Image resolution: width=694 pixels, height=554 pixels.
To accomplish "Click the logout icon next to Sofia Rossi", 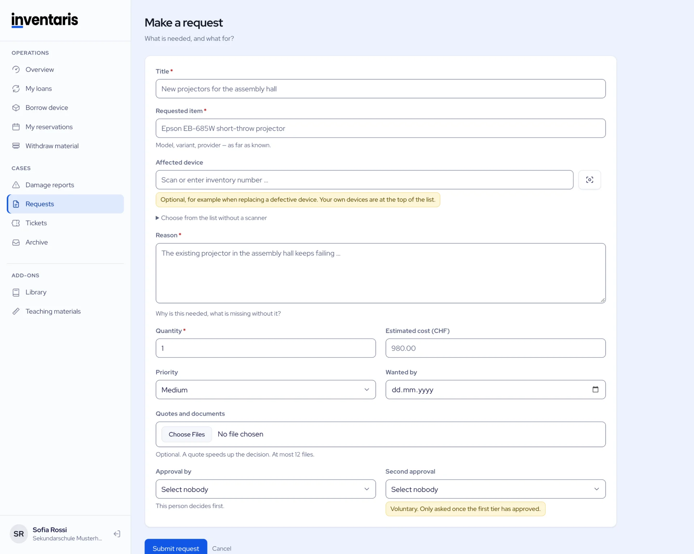I will coord(117,534).
